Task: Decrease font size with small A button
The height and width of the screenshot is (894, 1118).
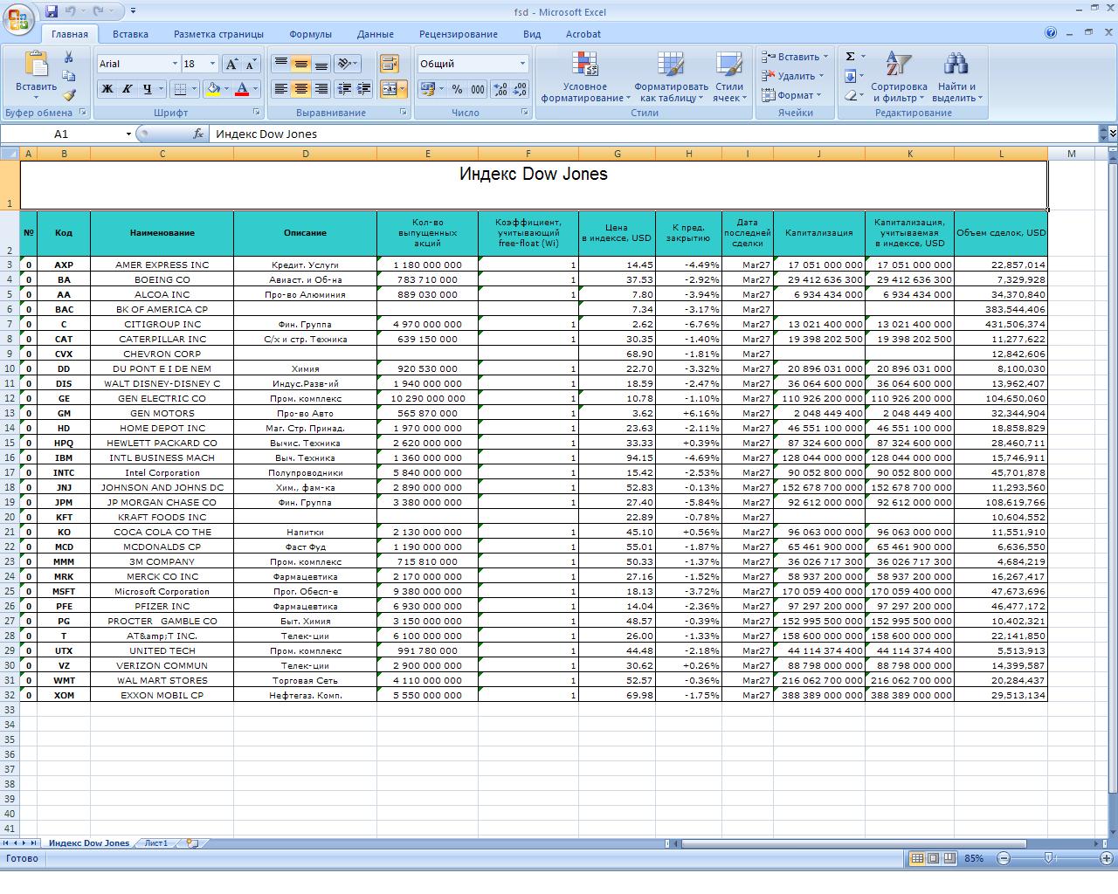Action: coord(251,64)
